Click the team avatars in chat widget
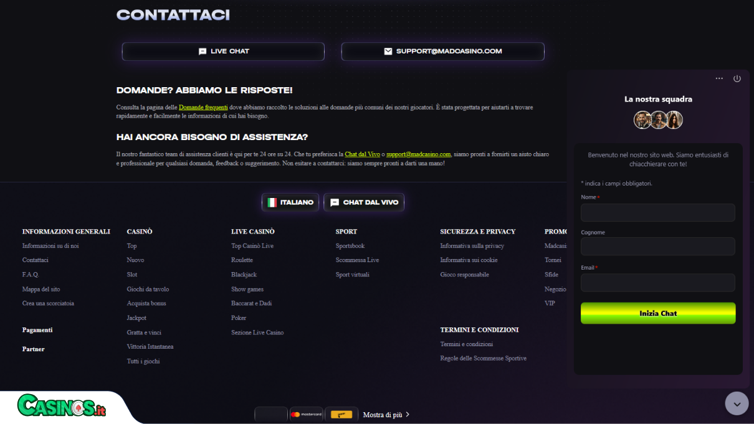Screen dimensions: 754x424 point(658,120)
